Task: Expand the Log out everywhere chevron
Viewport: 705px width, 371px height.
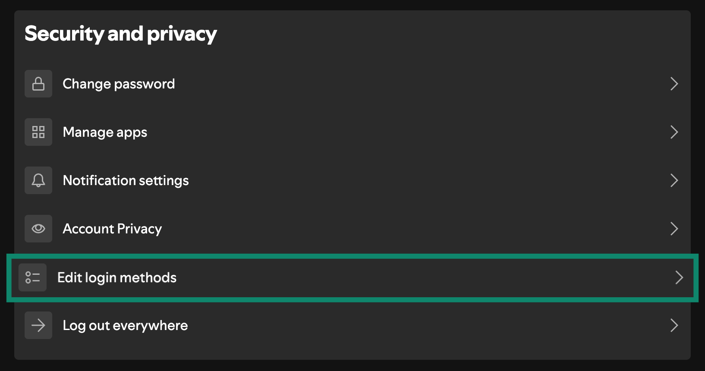Action: [x=674, y=326]
